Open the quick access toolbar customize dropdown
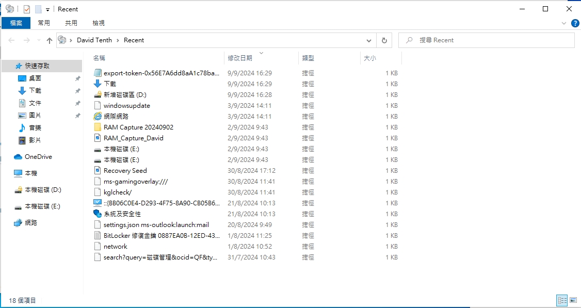The image size is (581, 308). [48, 10]
